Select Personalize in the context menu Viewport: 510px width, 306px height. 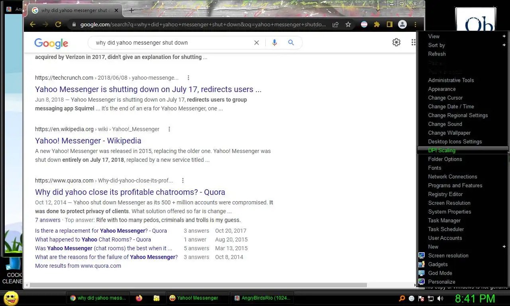tap(463, 282)
